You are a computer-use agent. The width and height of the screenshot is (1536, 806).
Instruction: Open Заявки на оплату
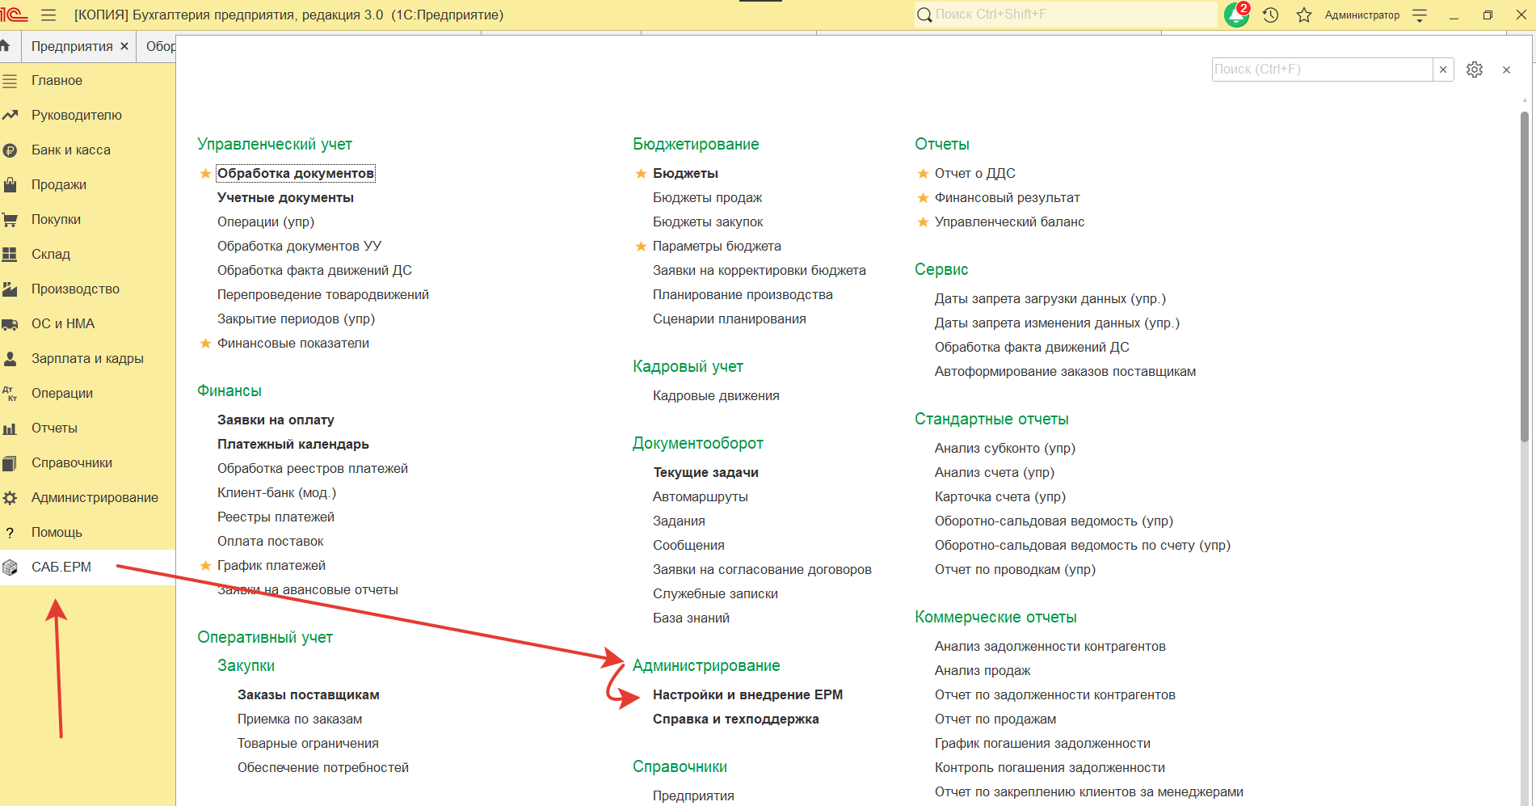point(276,420)
